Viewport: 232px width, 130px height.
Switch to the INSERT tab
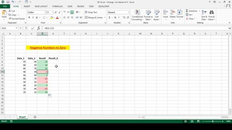click(x=27, y=6)
